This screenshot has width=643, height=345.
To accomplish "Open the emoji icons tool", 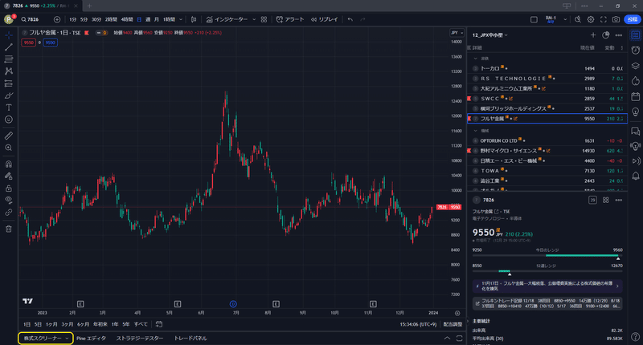I will point(9,120).
